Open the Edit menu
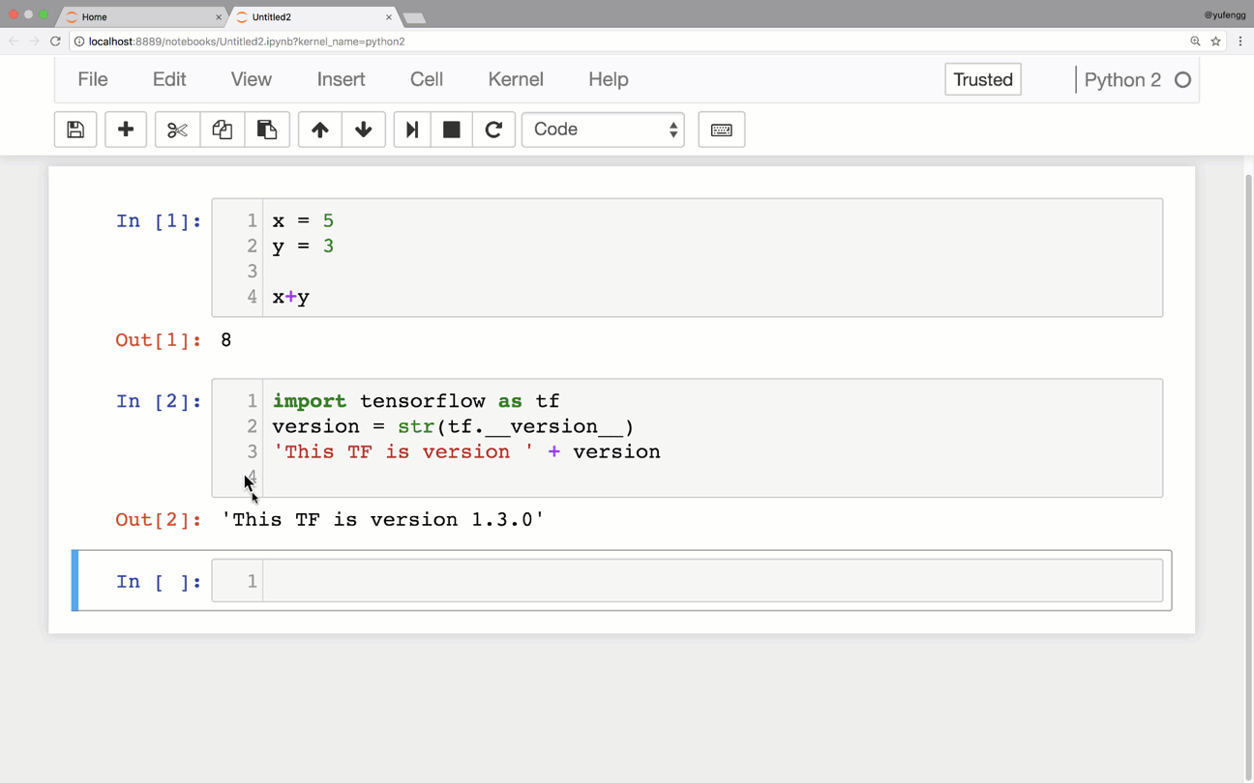This screenshot has width=1254, height=783. pos(169,79)
